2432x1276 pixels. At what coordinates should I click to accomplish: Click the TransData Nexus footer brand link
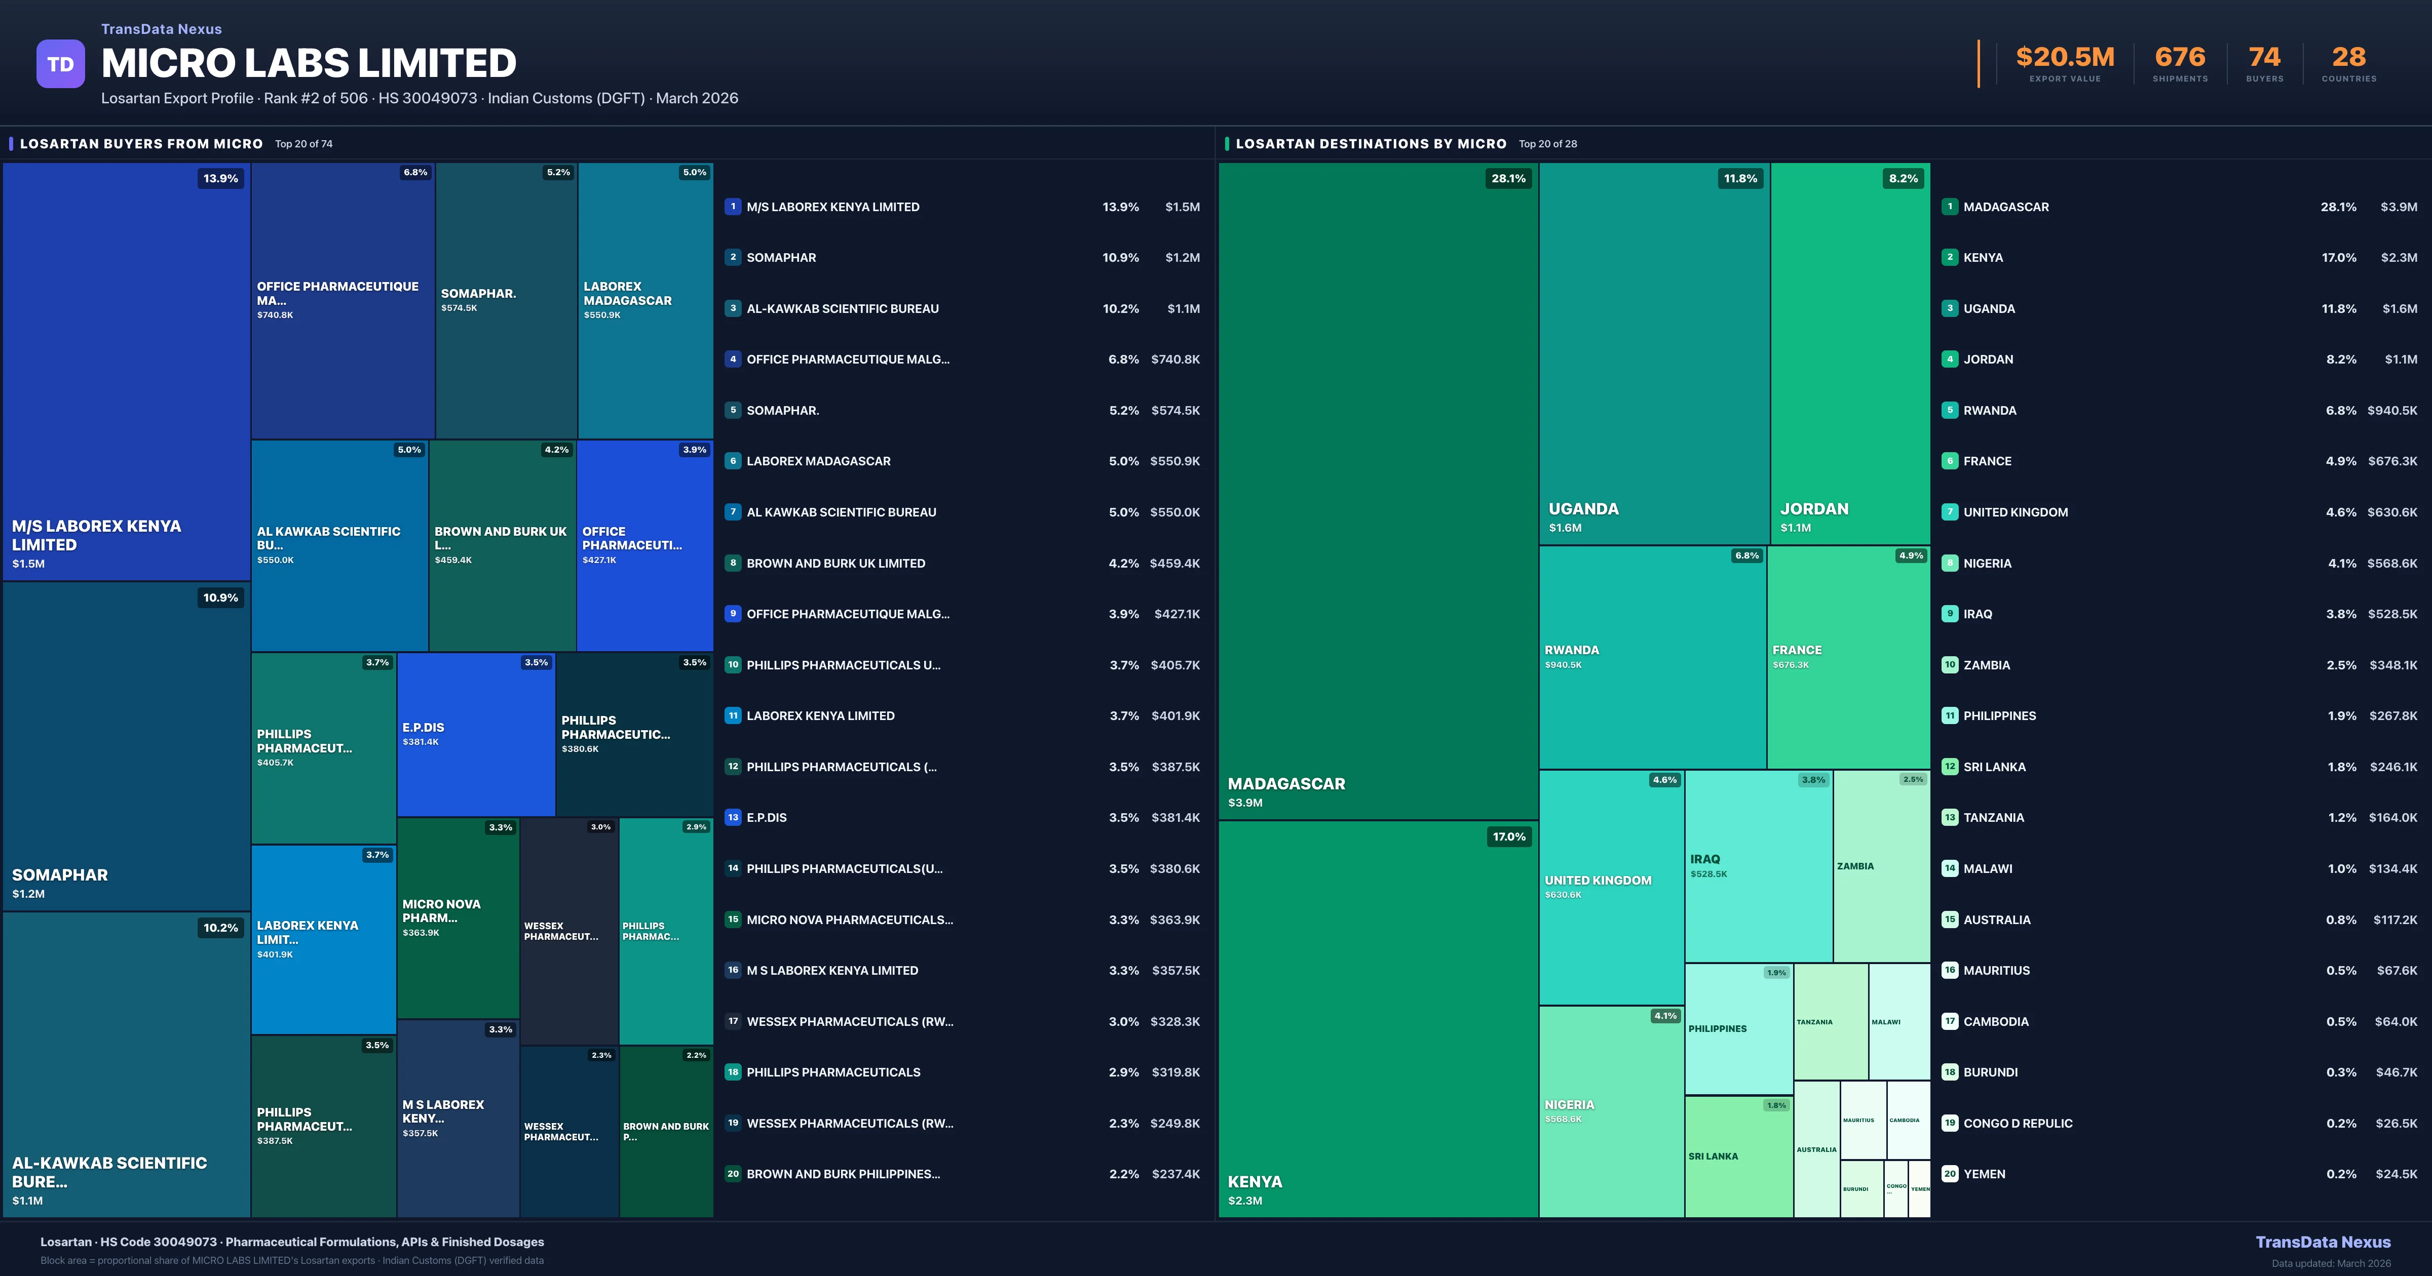(x=2323, y=1242)
